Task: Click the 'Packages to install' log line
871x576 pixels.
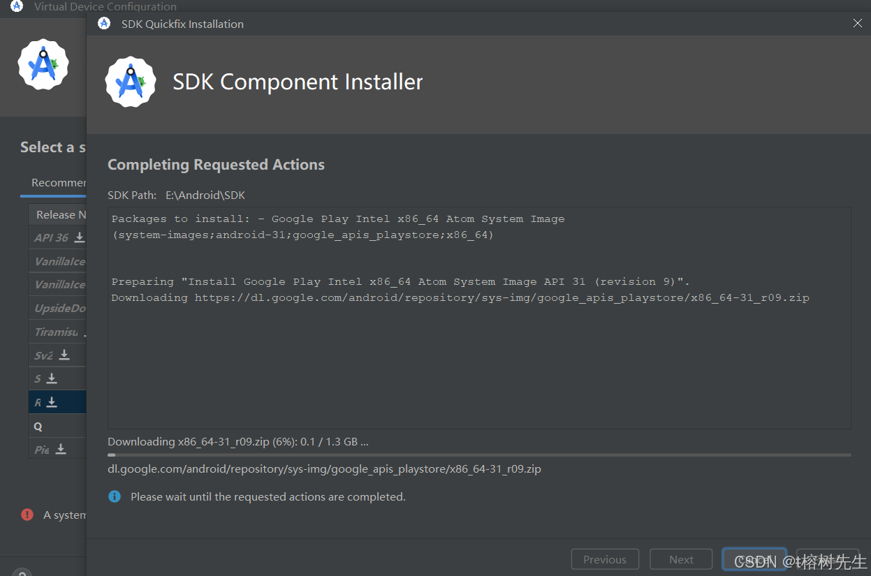Action: point(338,219)
